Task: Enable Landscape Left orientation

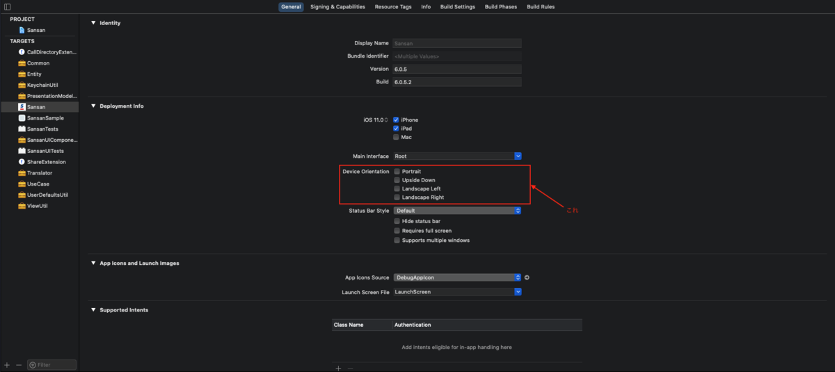Action: pos(397,188)
